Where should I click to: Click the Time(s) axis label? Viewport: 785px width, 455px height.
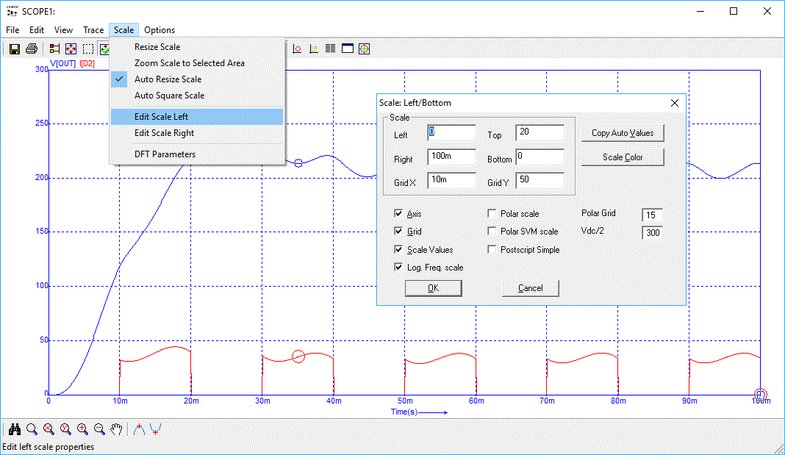tap(404, 412)
